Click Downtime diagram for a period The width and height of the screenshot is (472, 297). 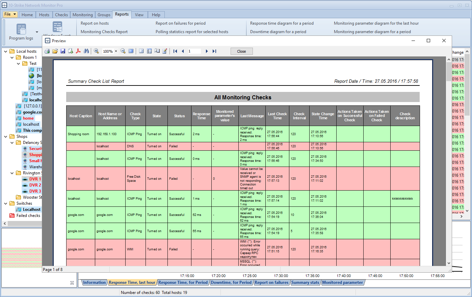278,32
